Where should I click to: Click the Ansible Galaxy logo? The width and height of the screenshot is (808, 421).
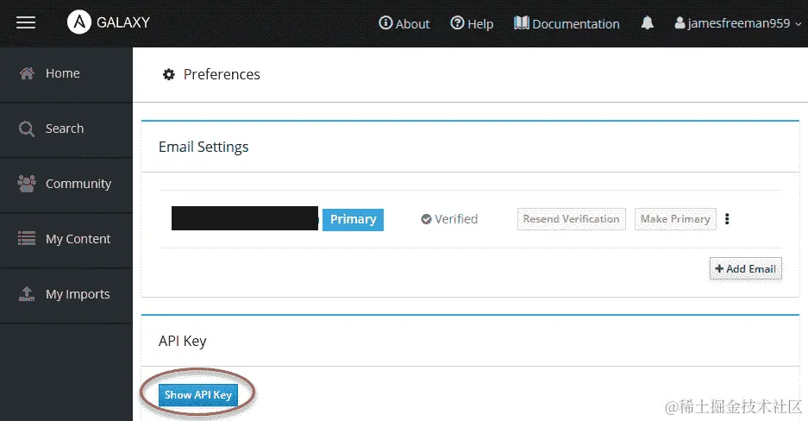coord(79,22)
